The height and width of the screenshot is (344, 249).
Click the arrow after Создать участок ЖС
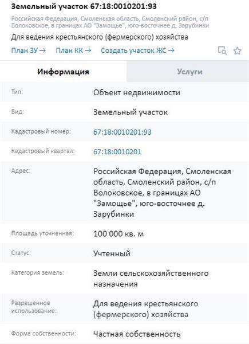pos(171,50)
